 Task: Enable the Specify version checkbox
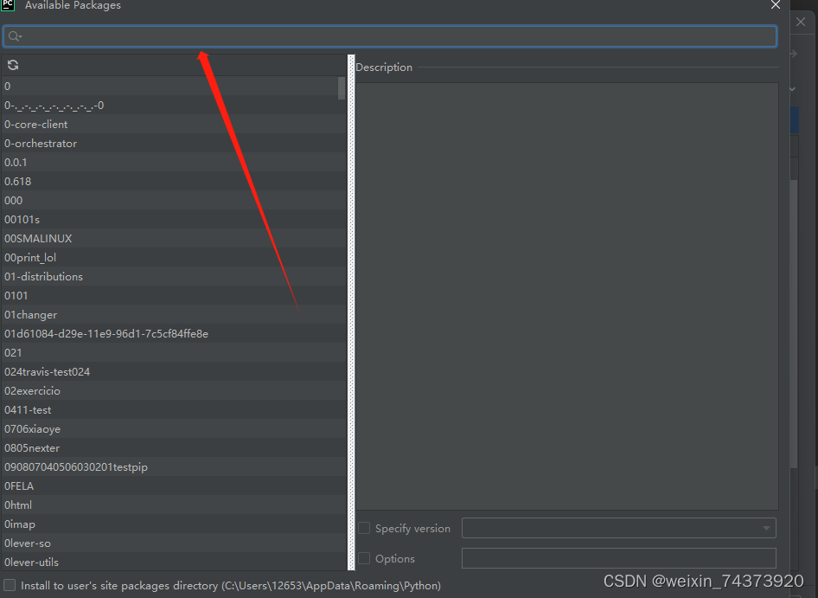tap(364, 528)
